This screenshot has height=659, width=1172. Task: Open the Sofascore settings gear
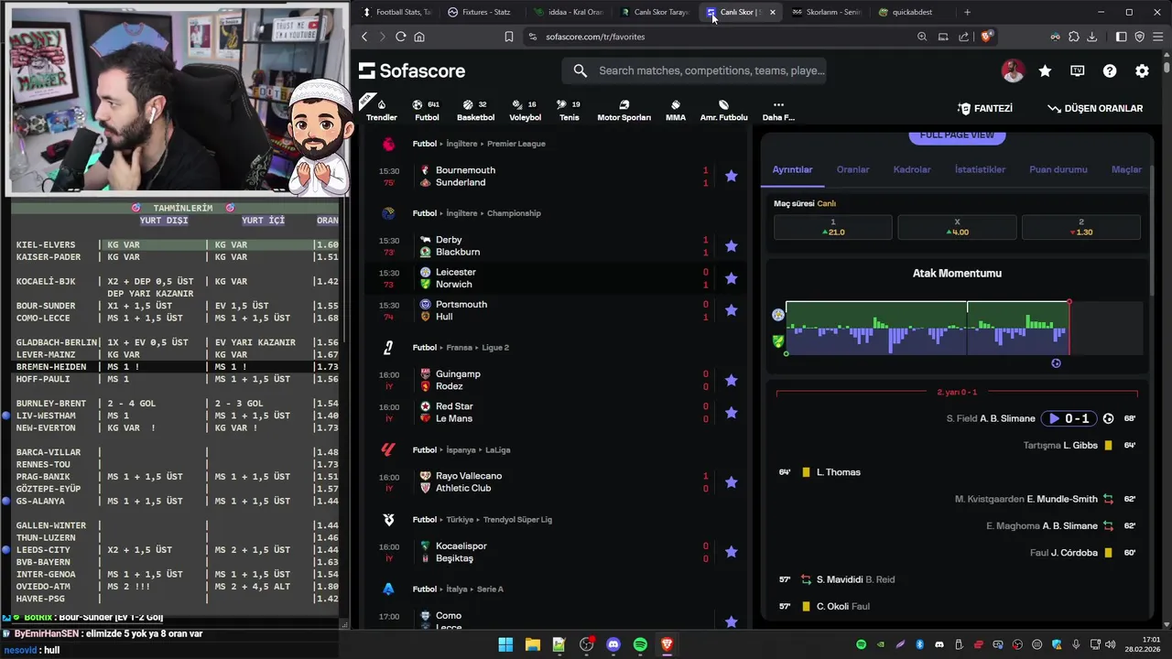1142,70
